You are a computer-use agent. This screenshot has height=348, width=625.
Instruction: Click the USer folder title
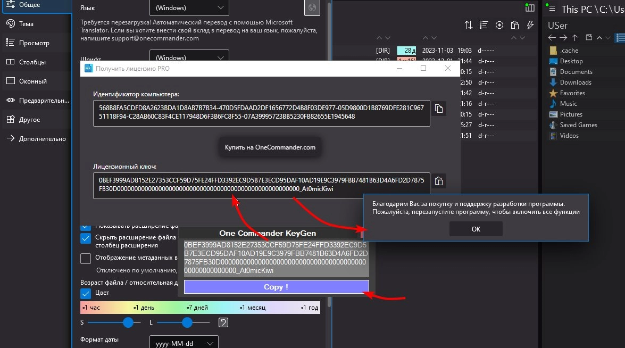(x=557, y=26)
